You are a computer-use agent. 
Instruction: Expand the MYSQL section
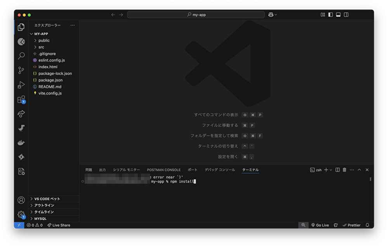[x=40, y=219]
